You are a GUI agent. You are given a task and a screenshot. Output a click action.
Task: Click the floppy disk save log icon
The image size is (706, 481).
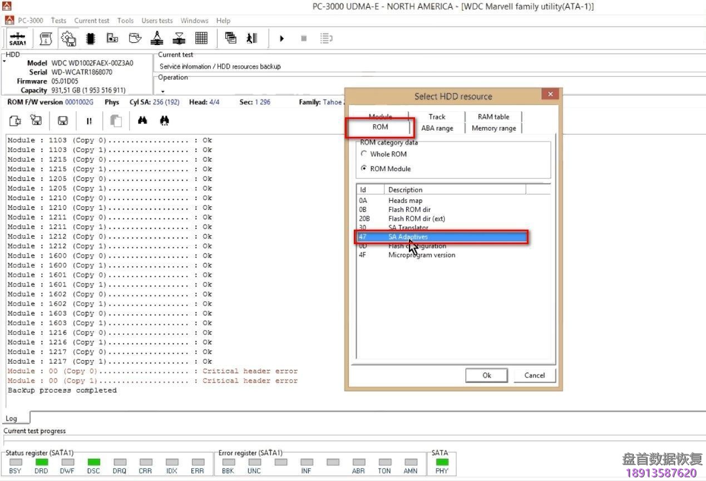coord(63,121)
